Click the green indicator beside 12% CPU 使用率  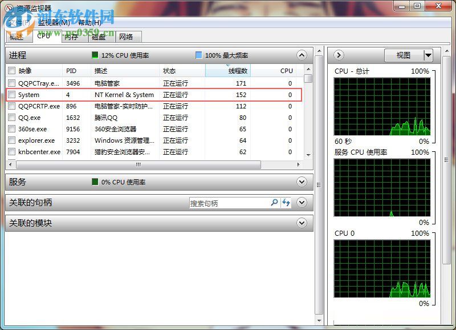[x=95, y=55]
